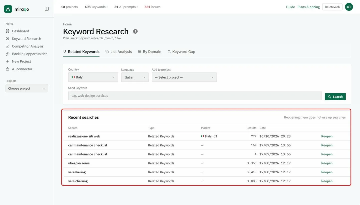Screen dimensions: 360x205
Task: Open the Choose project dropdown in sidebar
Action: click(x=27, y=88)
